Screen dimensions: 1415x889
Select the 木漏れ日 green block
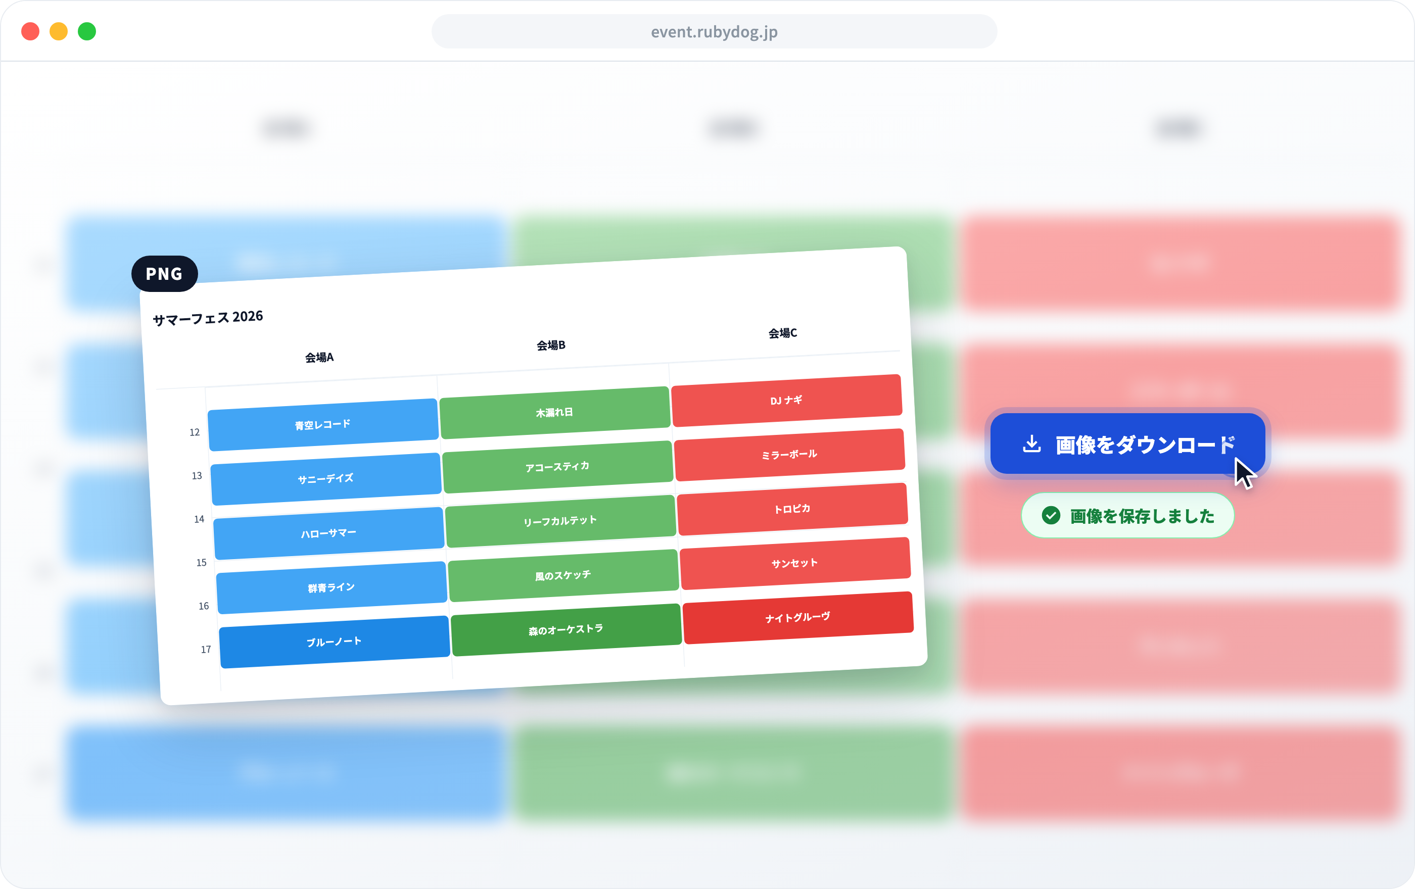(x=555, y=412)
